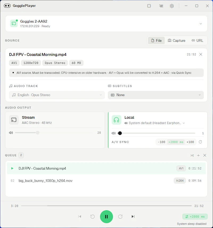Seek in the playback progress bar
213x228 pixels.
coord(106,206)
